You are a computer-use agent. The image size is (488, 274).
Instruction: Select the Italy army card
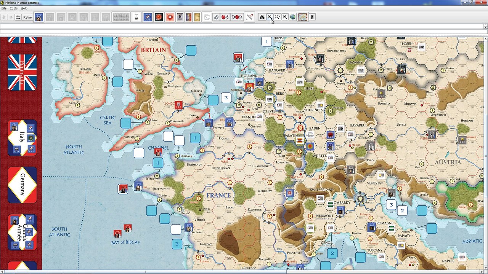(x=22, y=137)
